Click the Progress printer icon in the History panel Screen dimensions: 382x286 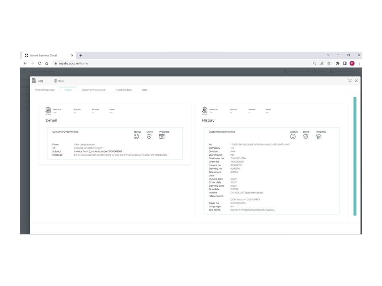click(318, 136)
